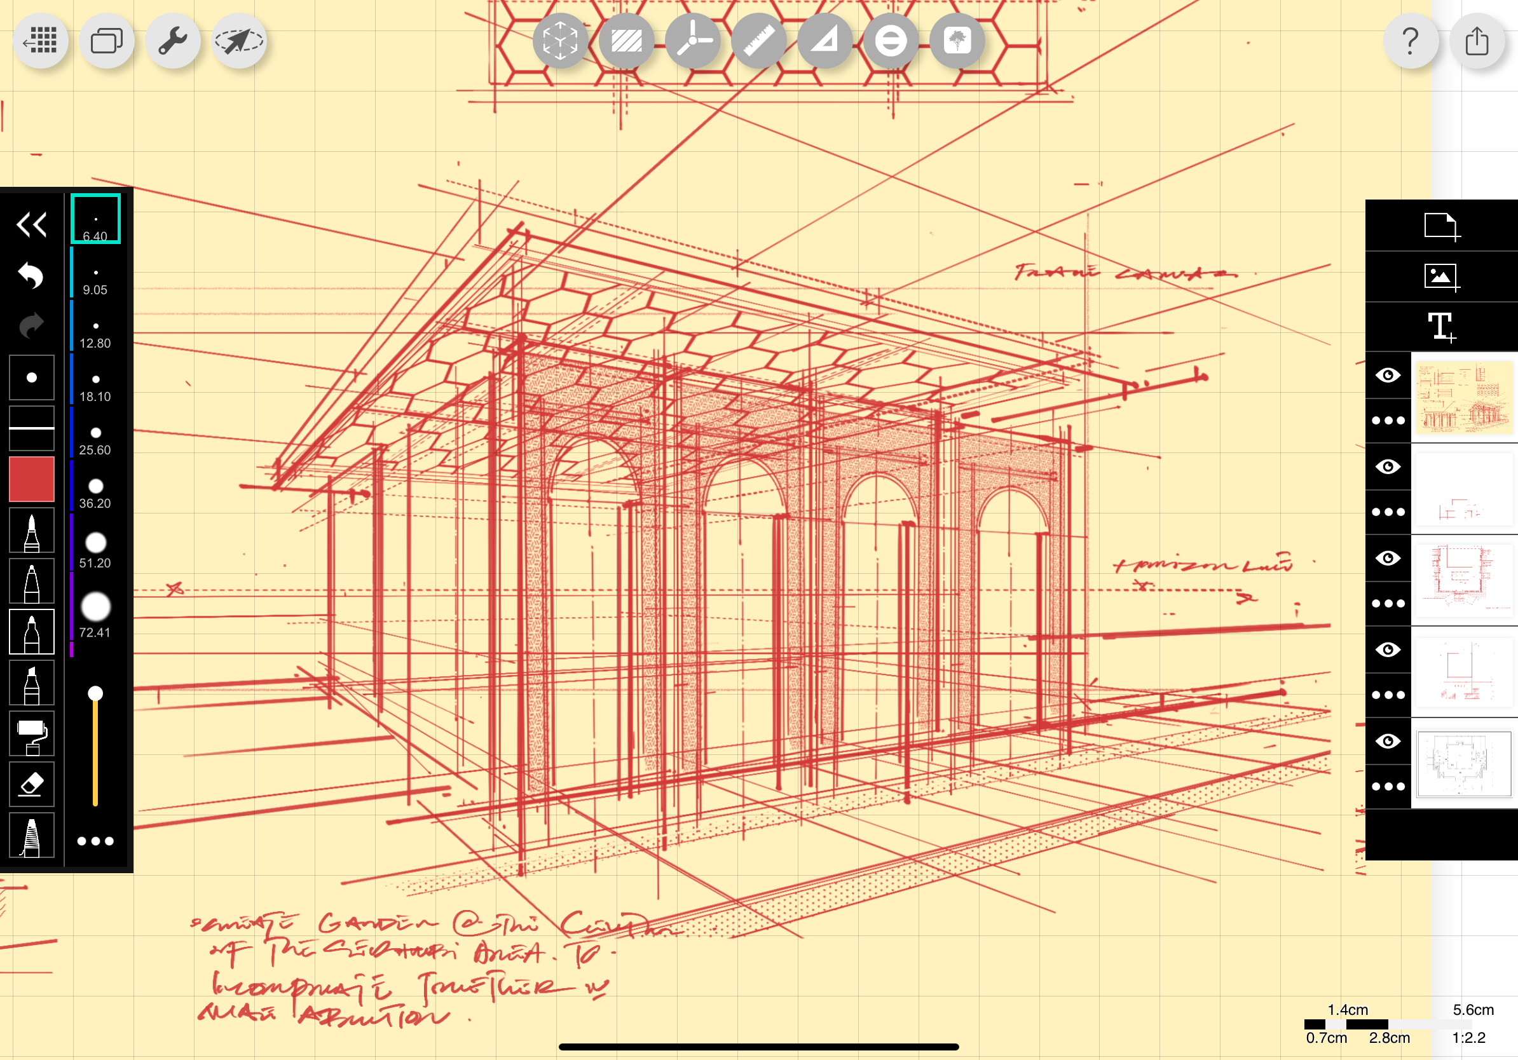Choose the second marker pen tool
This screenshot has height=1060, width=1518.
coord(32,581)
